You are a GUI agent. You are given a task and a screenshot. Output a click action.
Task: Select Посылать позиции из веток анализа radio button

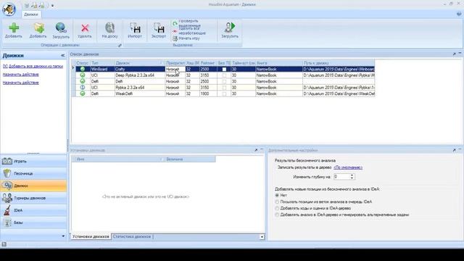pyautogui.click(x=277, y=202)
